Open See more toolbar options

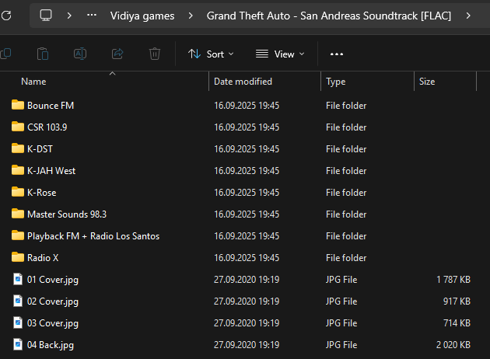click(337, 54)
